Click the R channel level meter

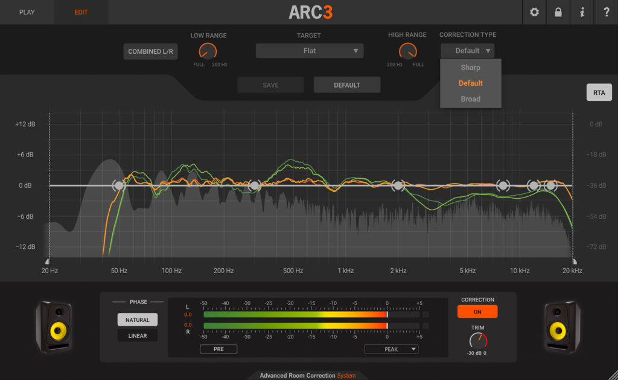tap(311, 326)
